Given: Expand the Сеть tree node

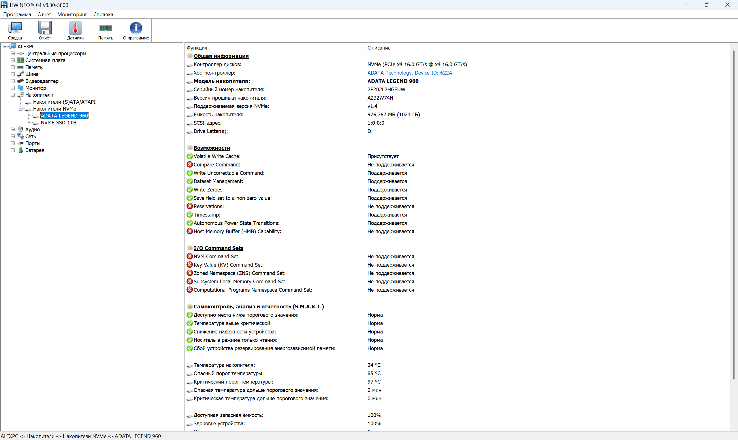Looking at the screenshot, I should (x=13, y=136).
